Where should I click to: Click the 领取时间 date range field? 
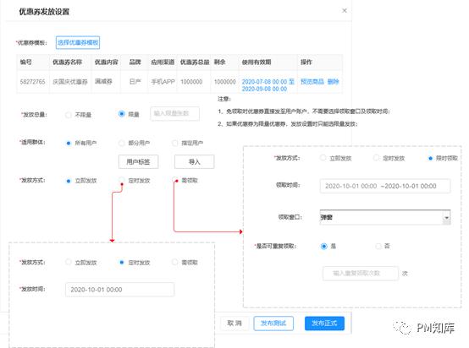coord(385,186)
